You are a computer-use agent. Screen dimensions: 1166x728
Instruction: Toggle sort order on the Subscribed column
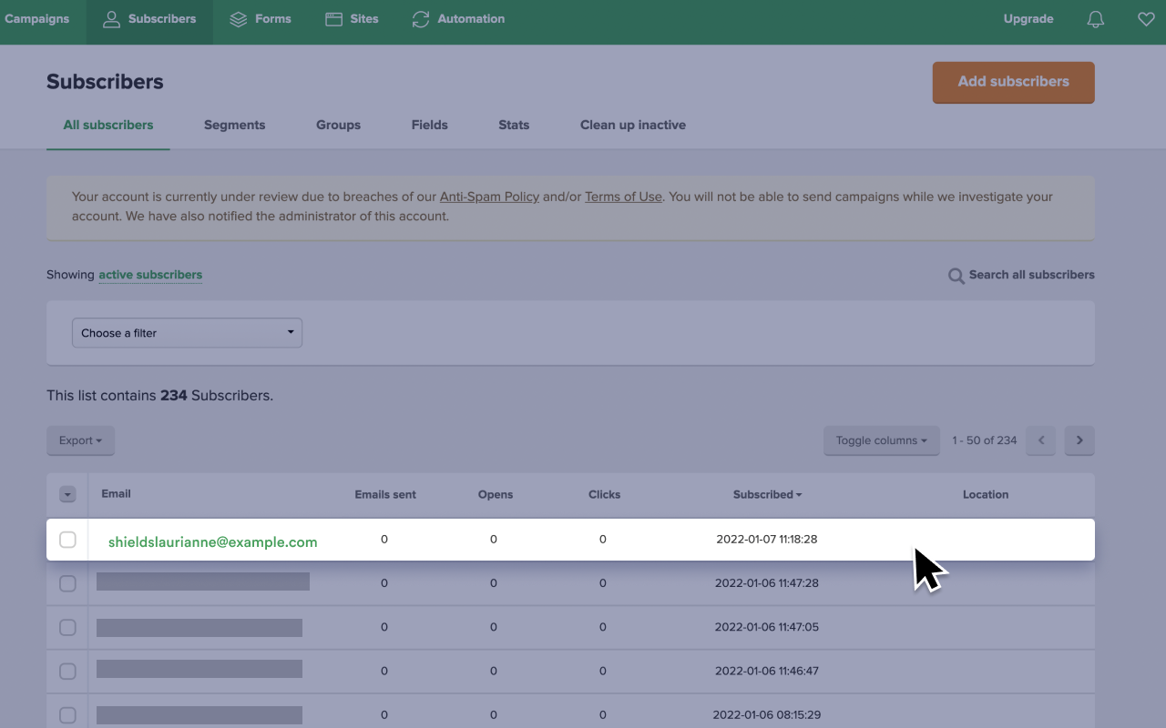tap(766, 494)
